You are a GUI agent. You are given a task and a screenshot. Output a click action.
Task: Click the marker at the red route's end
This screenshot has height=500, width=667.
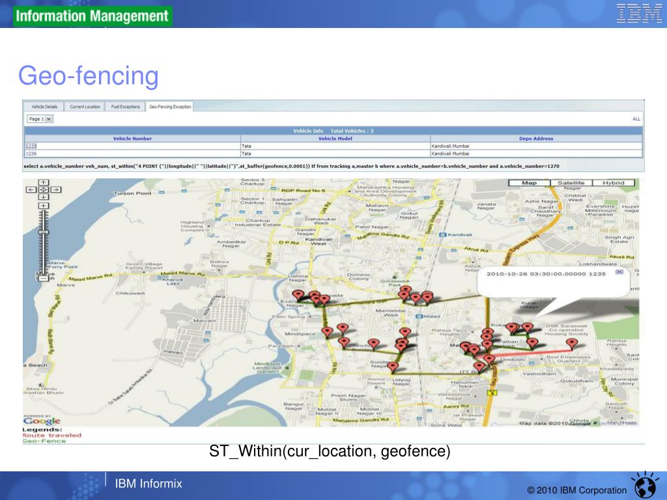(x=572, y=344)
